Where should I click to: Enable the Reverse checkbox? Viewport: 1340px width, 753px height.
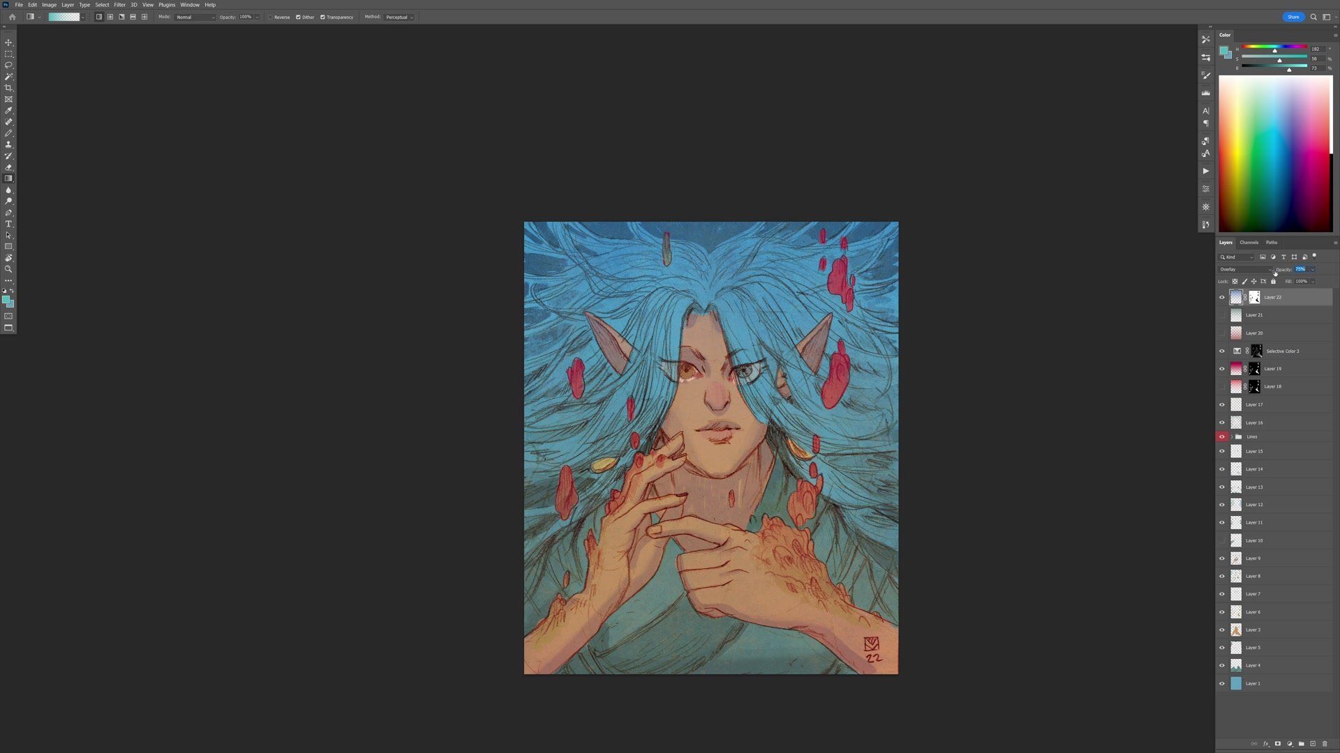[271, 17]
